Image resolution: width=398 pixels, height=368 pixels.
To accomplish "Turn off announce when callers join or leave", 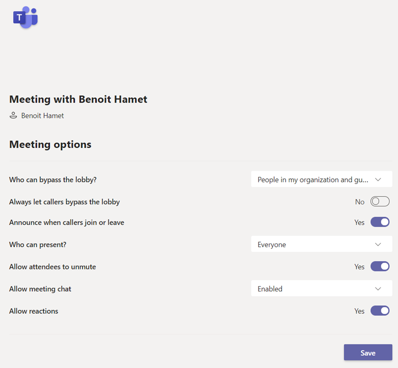I will point(380,222).
